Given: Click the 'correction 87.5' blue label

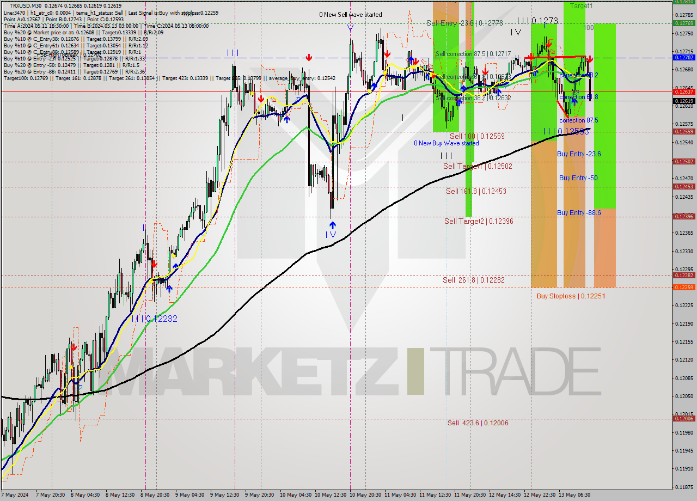Looking at the screenshot, I should [579, 120].
